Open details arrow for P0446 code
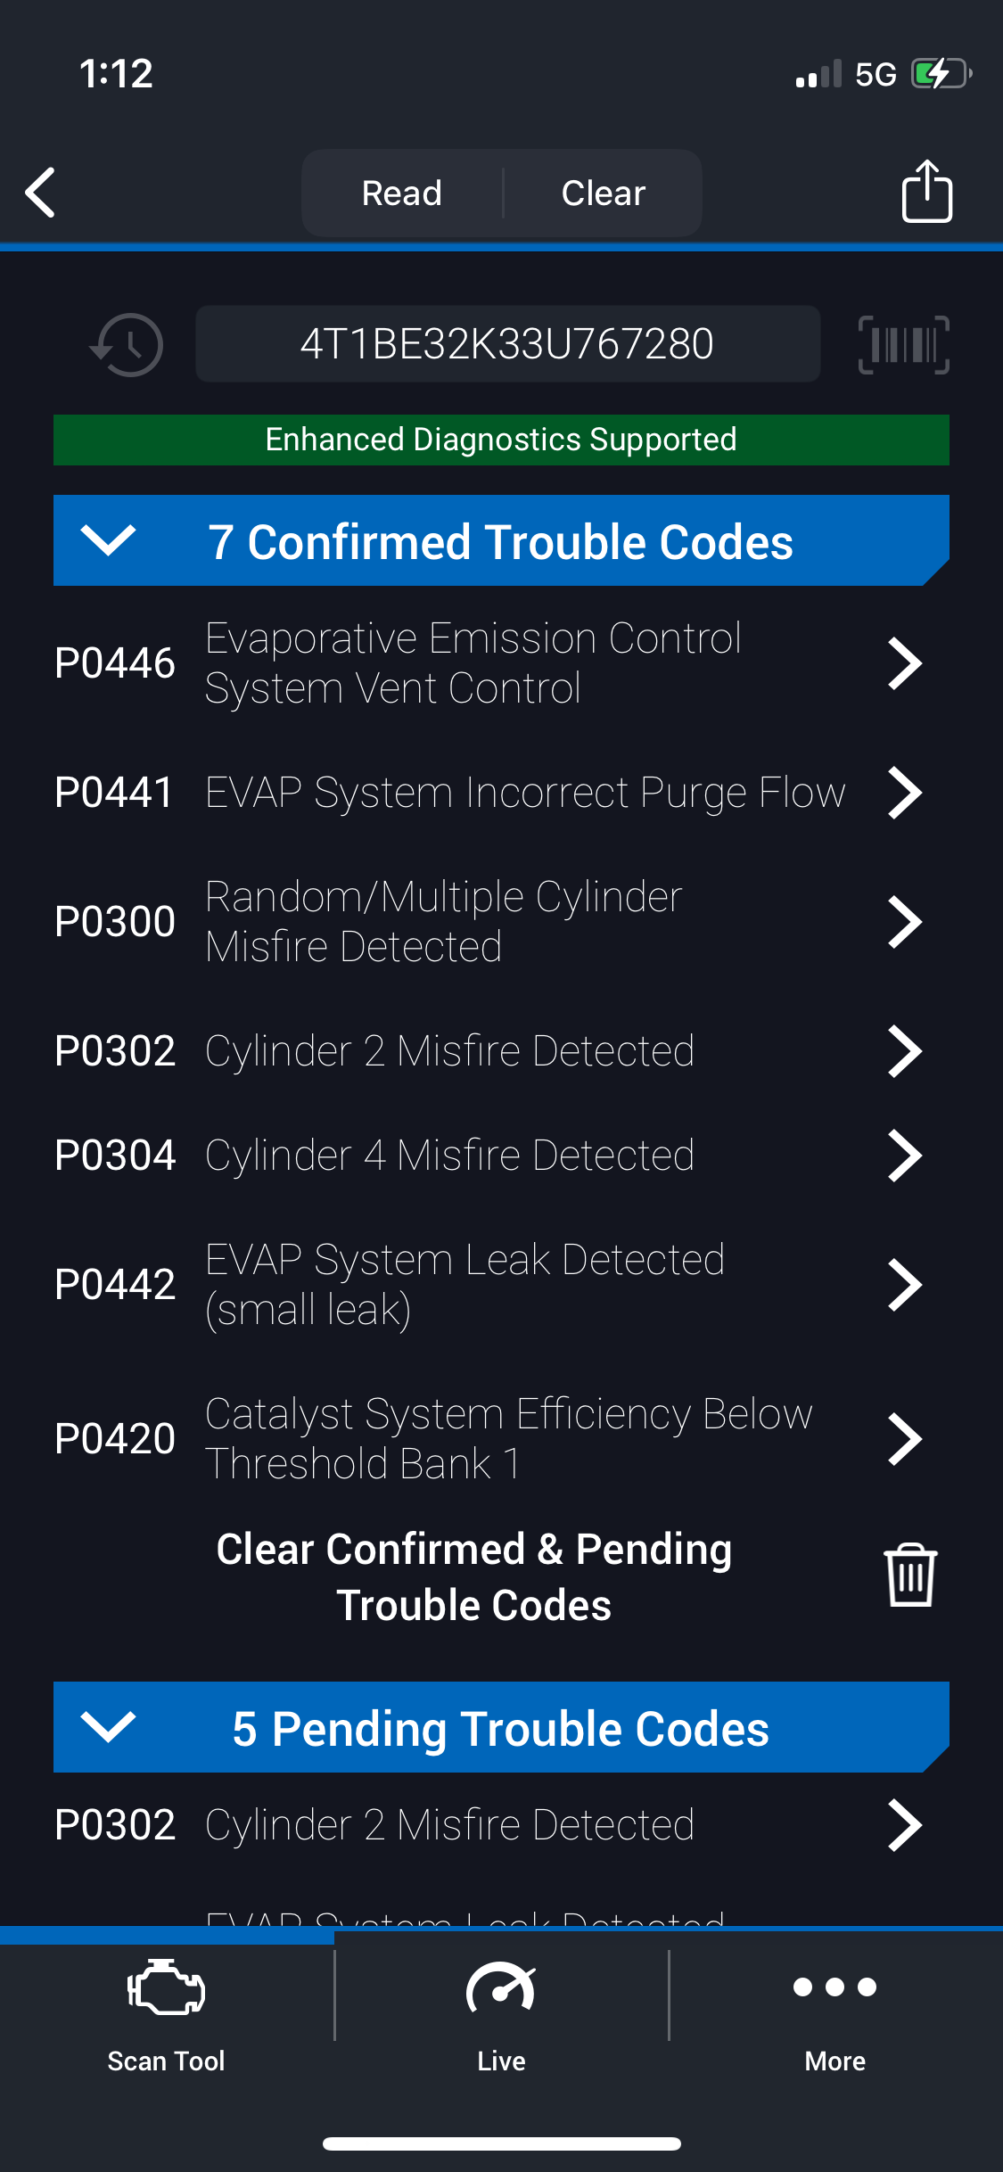The image size is (1003, 2172). click(904, 663)
